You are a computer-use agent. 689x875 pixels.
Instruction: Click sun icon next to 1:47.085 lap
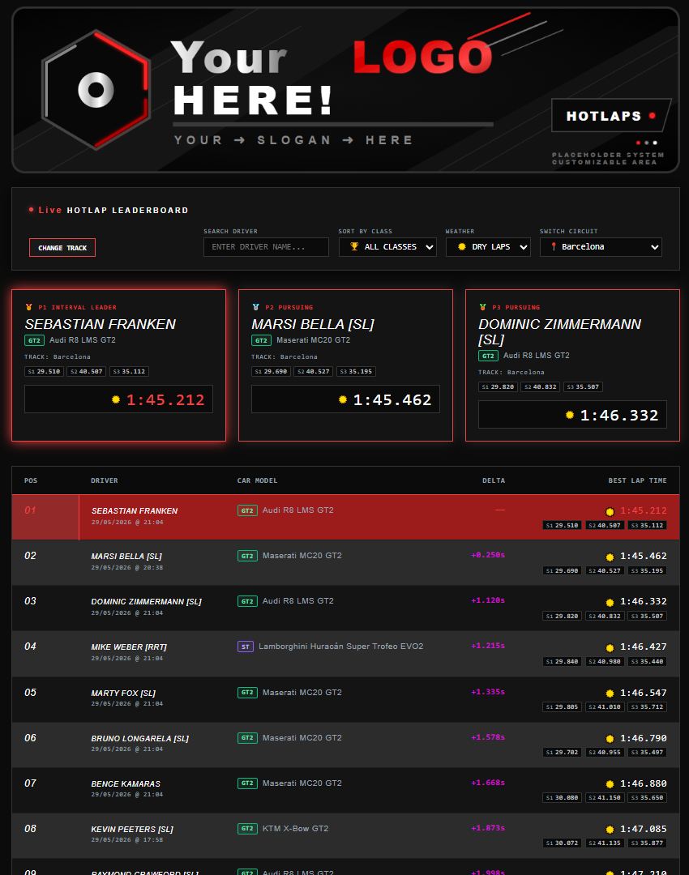click(x=610, y=830)
